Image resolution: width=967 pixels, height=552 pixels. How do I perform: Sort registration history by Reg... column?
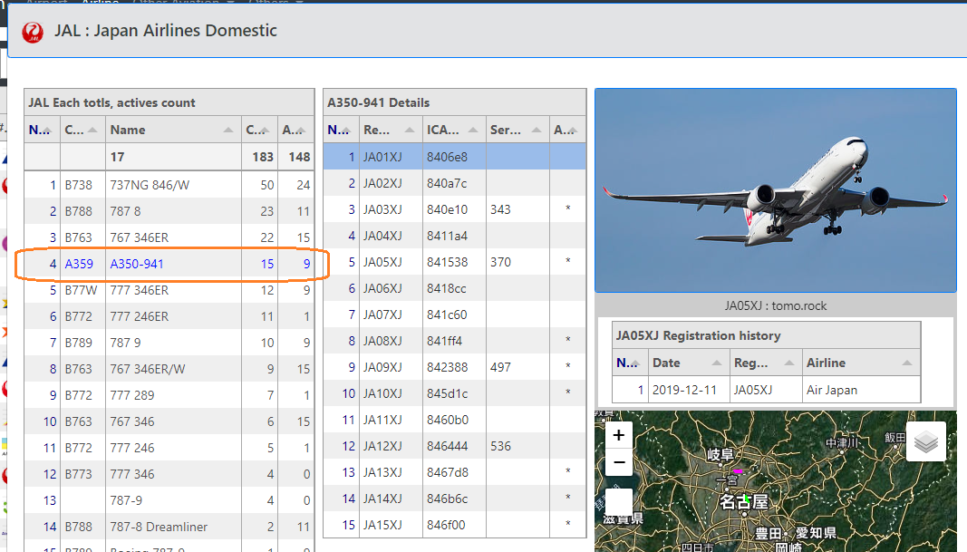765,363
